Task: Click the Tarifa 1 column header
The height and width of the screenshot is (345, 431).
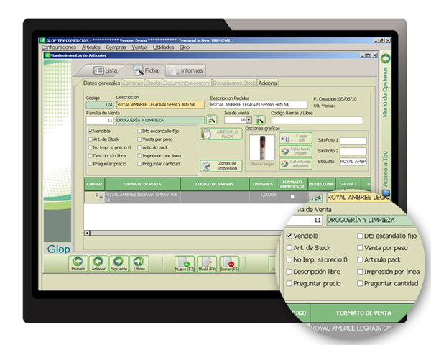Action: (348, 184)
